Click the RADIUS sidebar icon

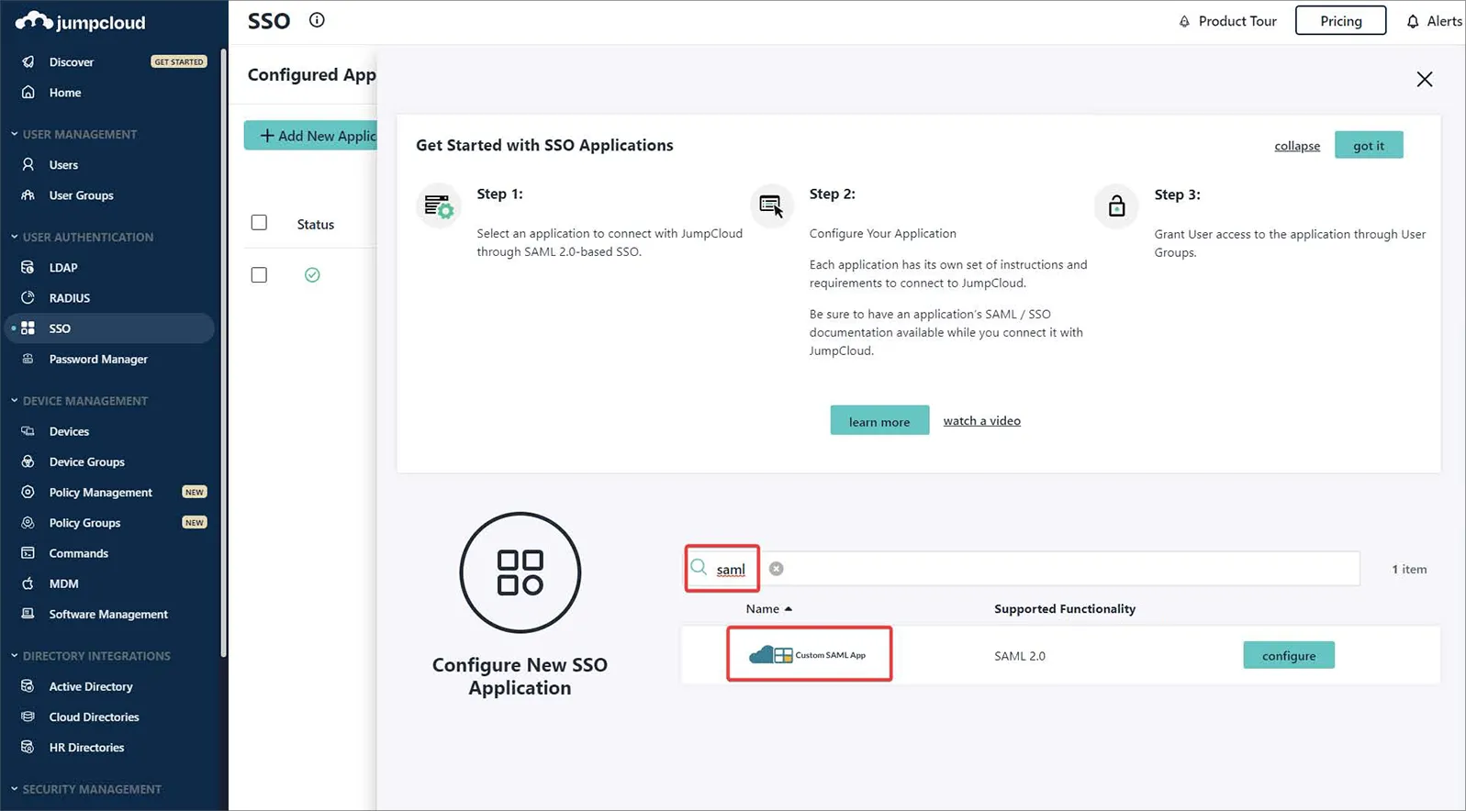tap(28, 298)
